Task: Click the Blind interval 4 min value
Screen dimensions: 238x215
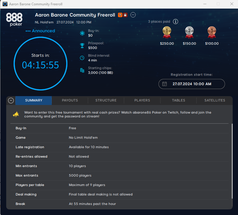Action: pos(93,60)
